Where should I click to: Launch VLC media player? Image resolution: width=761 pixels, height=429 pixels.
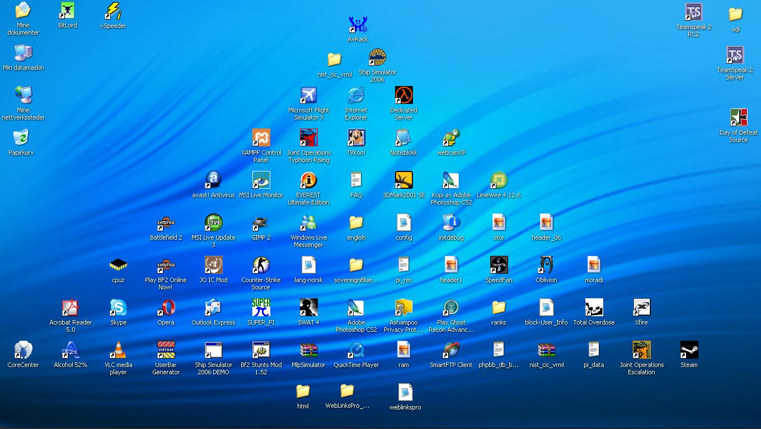point(118,350)
